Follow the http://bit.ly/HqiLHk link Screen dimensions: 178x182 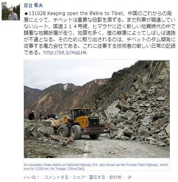[x=65, y=53]
